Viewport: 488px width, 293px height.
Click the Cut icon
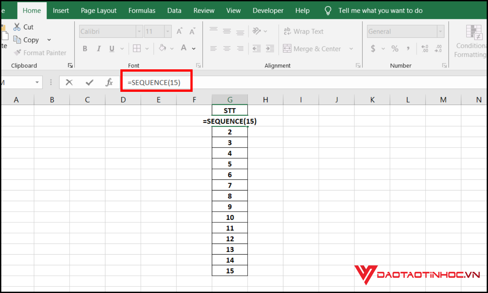[17, 27]
